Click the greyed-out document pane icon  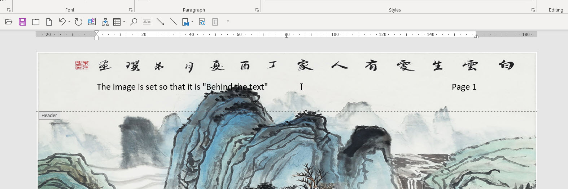(215, 22)
